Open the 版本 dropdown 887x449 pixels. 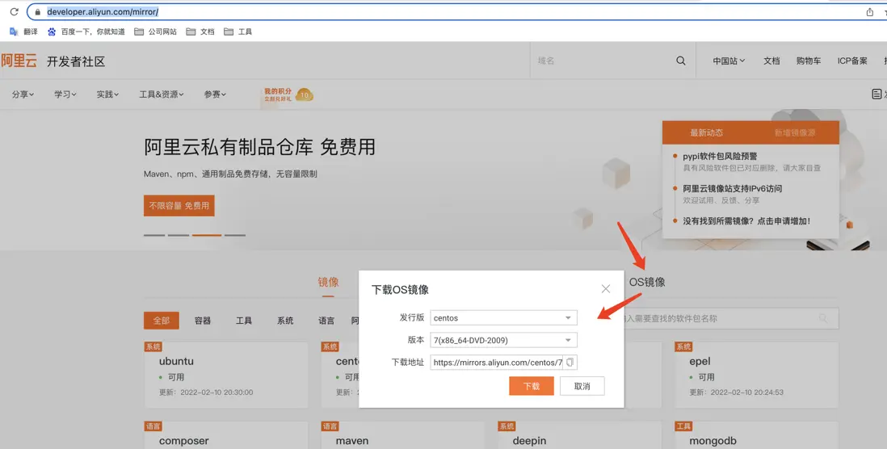click(503, 340)
